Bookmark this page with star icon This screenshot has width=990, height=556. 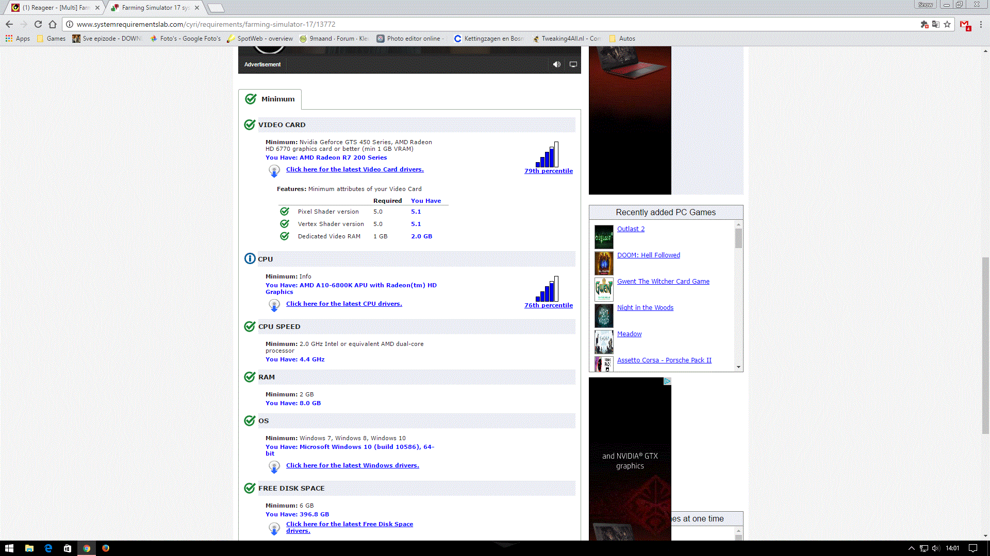947,24
